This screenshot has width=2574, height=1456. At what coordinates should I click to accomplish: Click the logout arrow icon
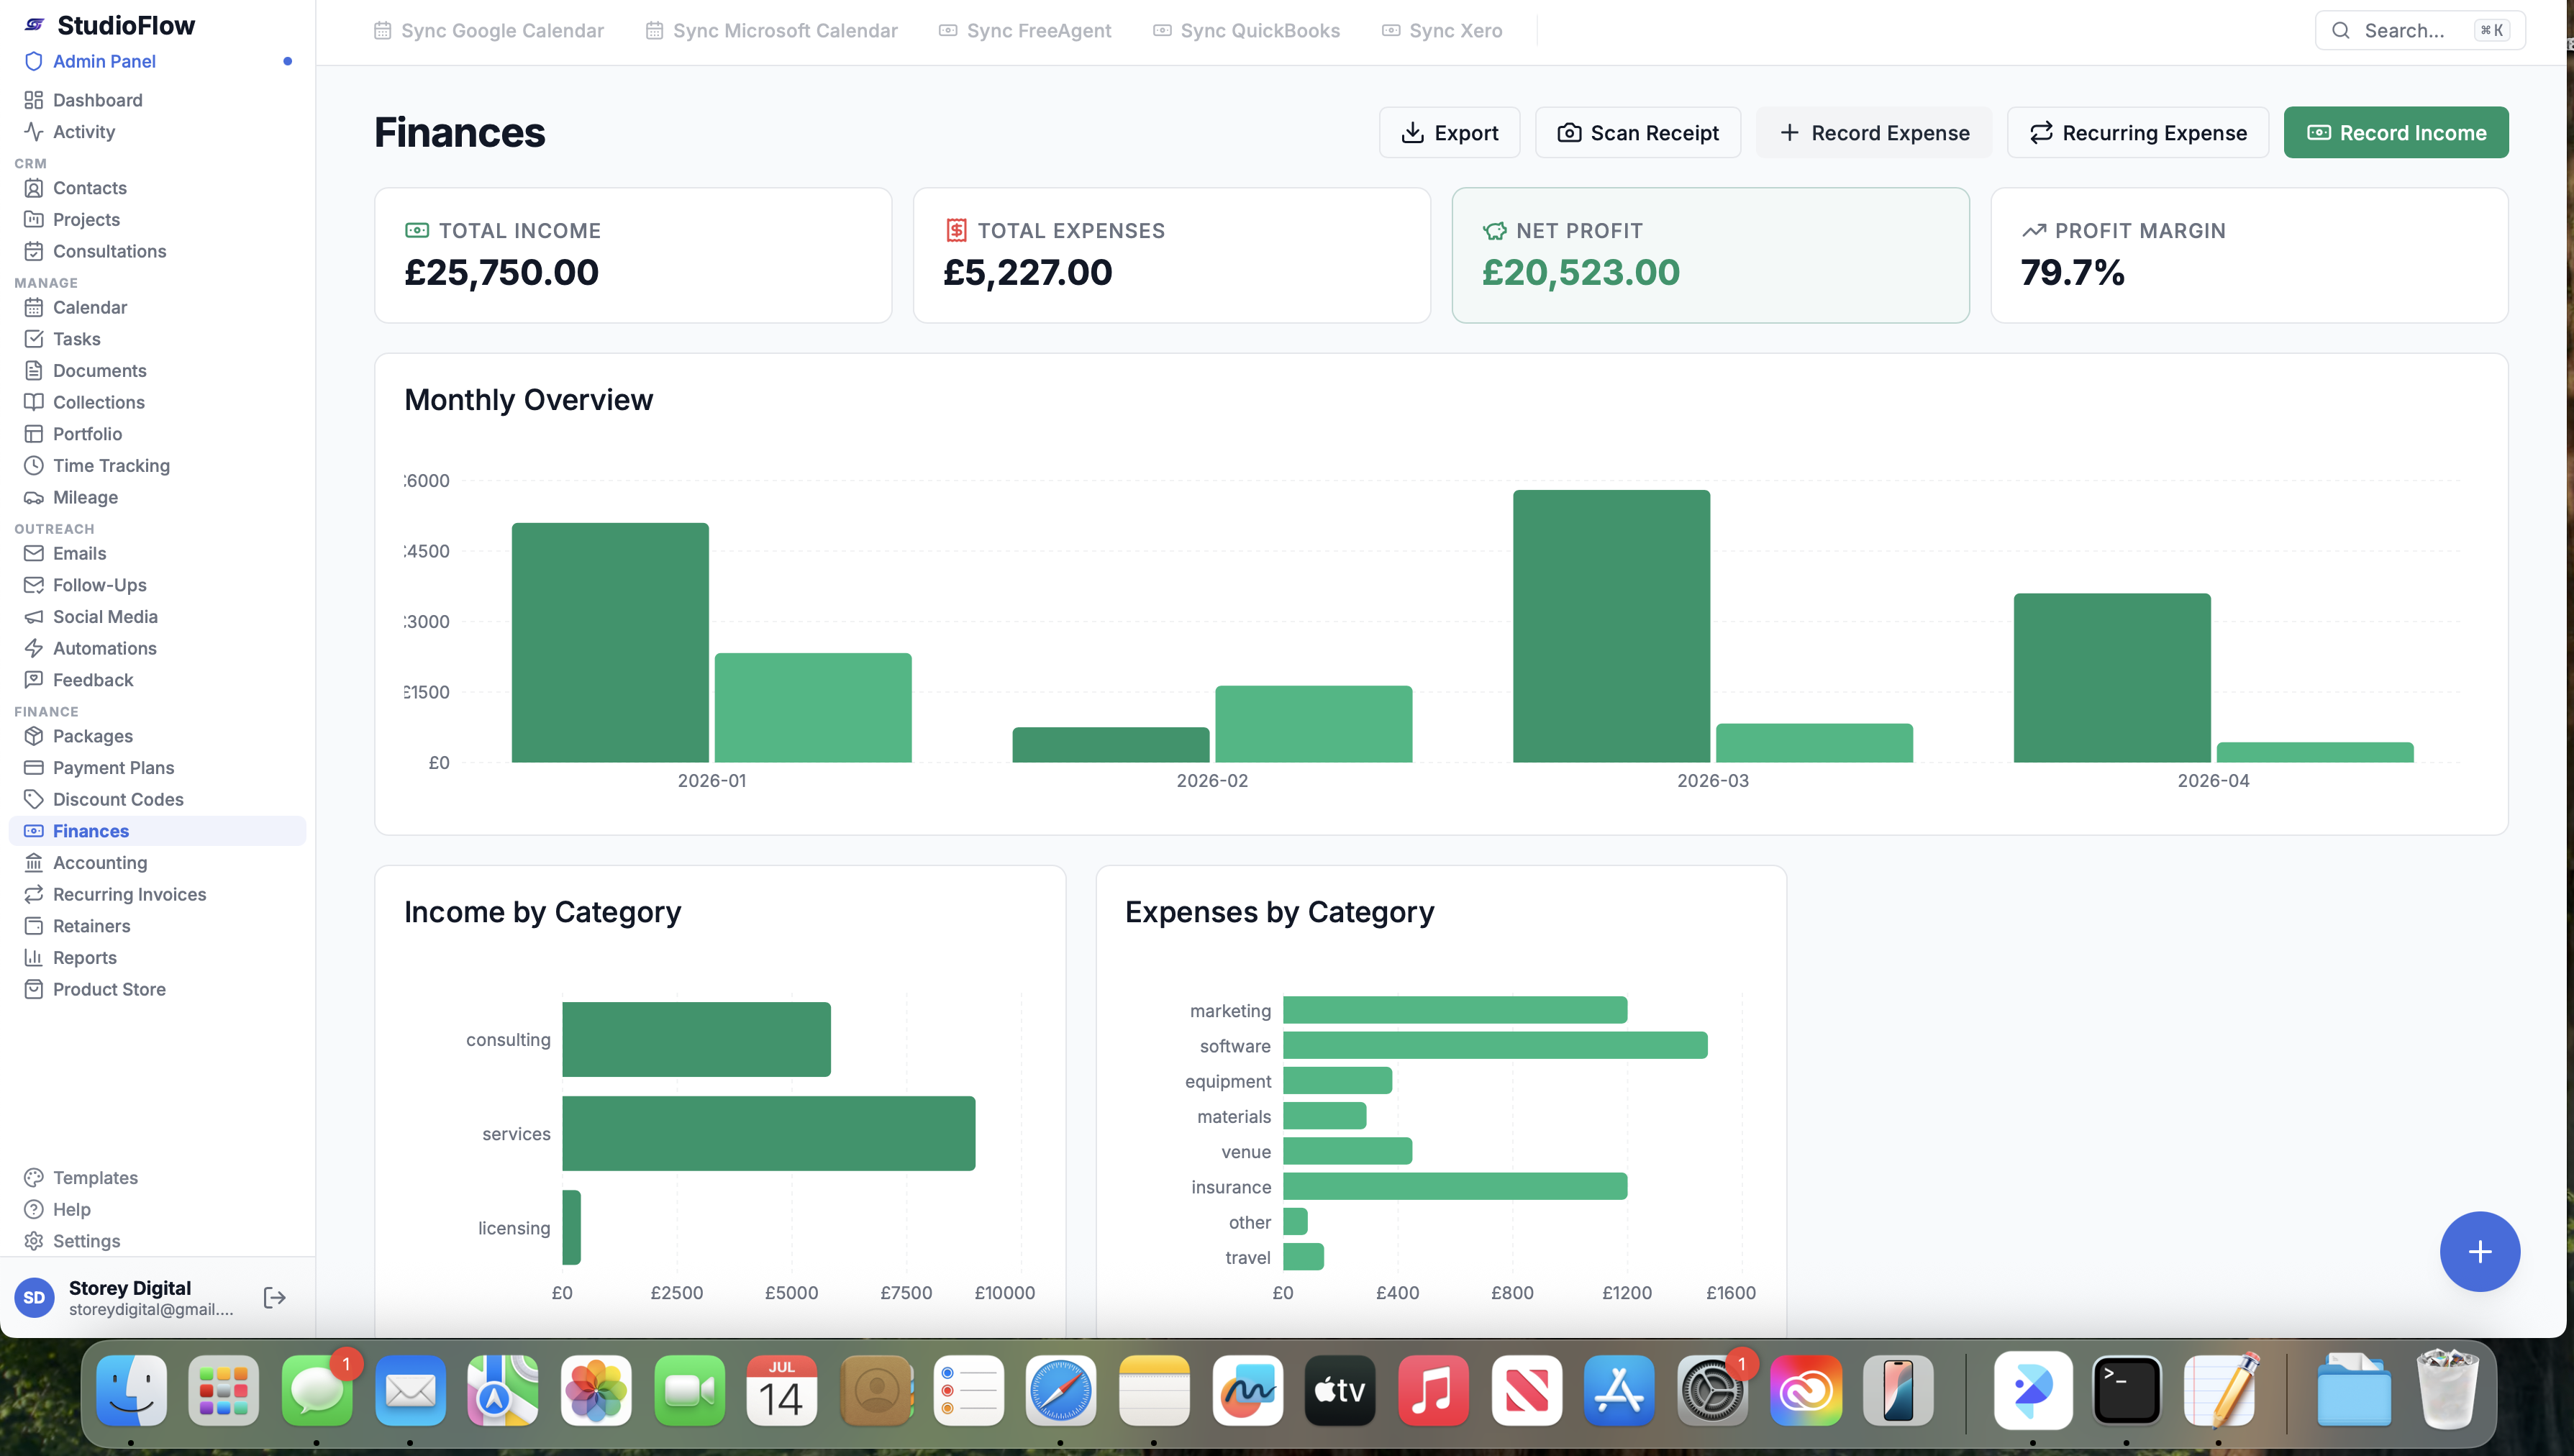pos(274,1298)
